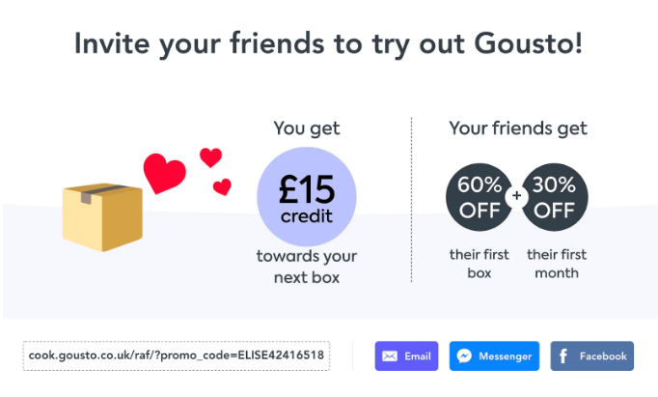Click the Messenger chat bubble icon
658x397 pixels.
click(464, 356)
